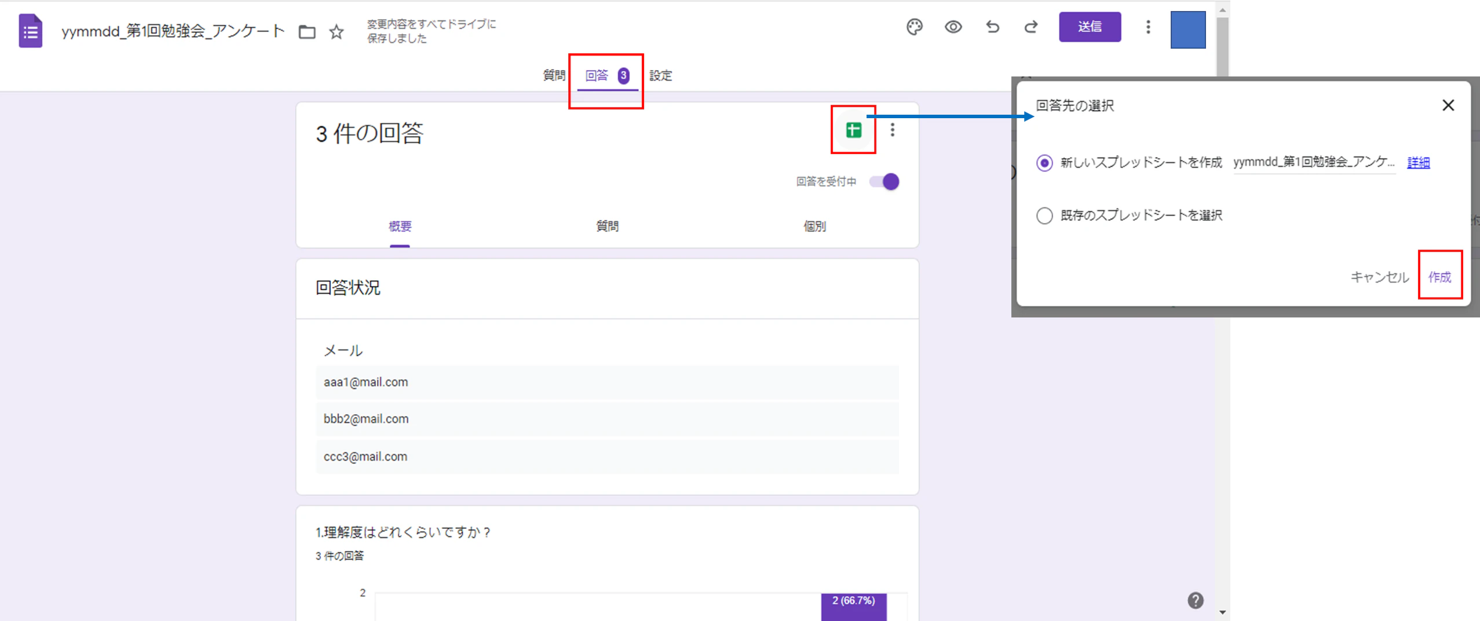
Task: Open the header three-dot more menu
Action: point(1148,27)
